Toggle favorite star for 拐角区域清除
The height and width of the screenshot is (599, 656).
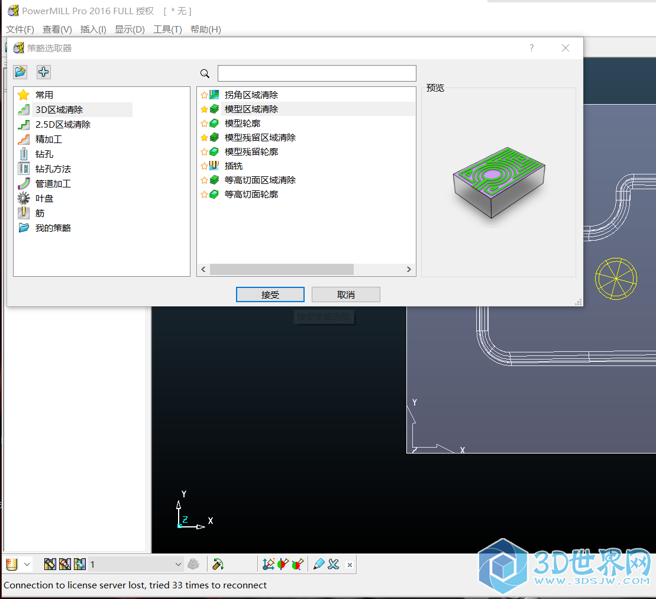[204, 95]
